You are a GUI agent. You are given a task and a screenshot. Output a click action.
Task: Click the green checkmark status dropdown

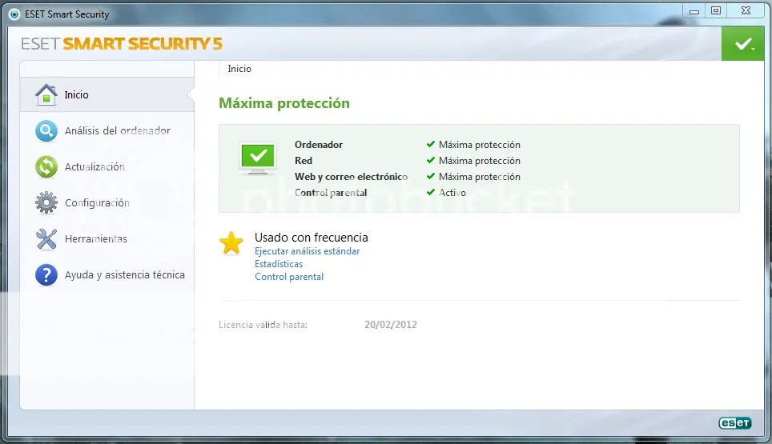tap(743, 44)
